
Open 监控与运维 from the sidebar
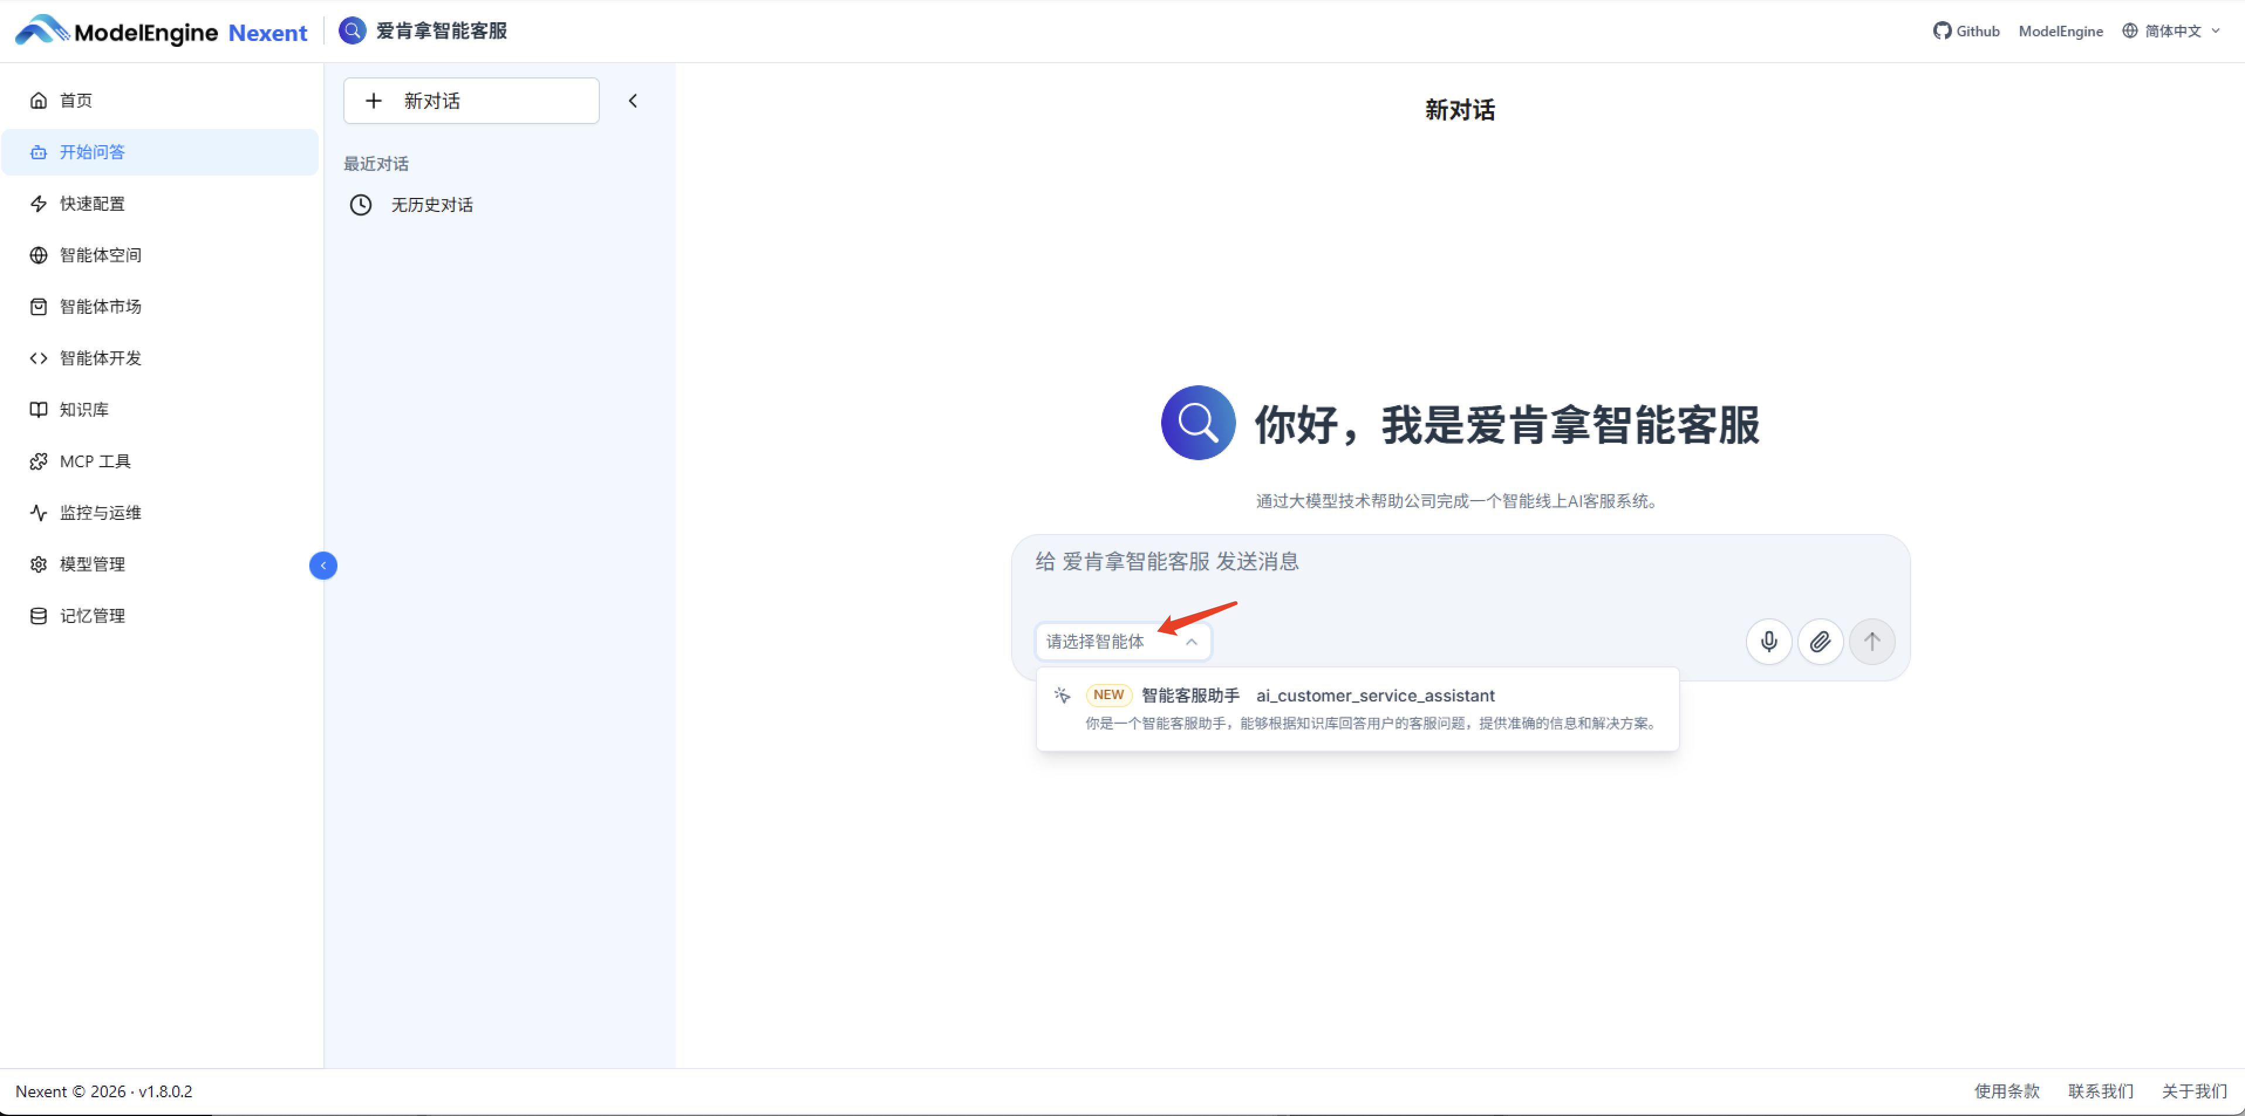pyautogui.click(x=100, y=512)
